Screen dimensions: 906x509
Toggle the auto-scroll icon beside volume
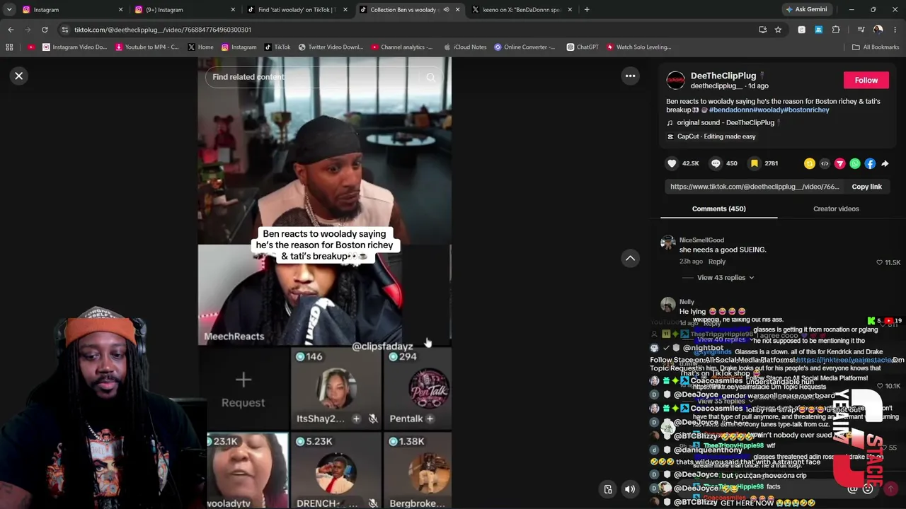[x=607, y=489]
